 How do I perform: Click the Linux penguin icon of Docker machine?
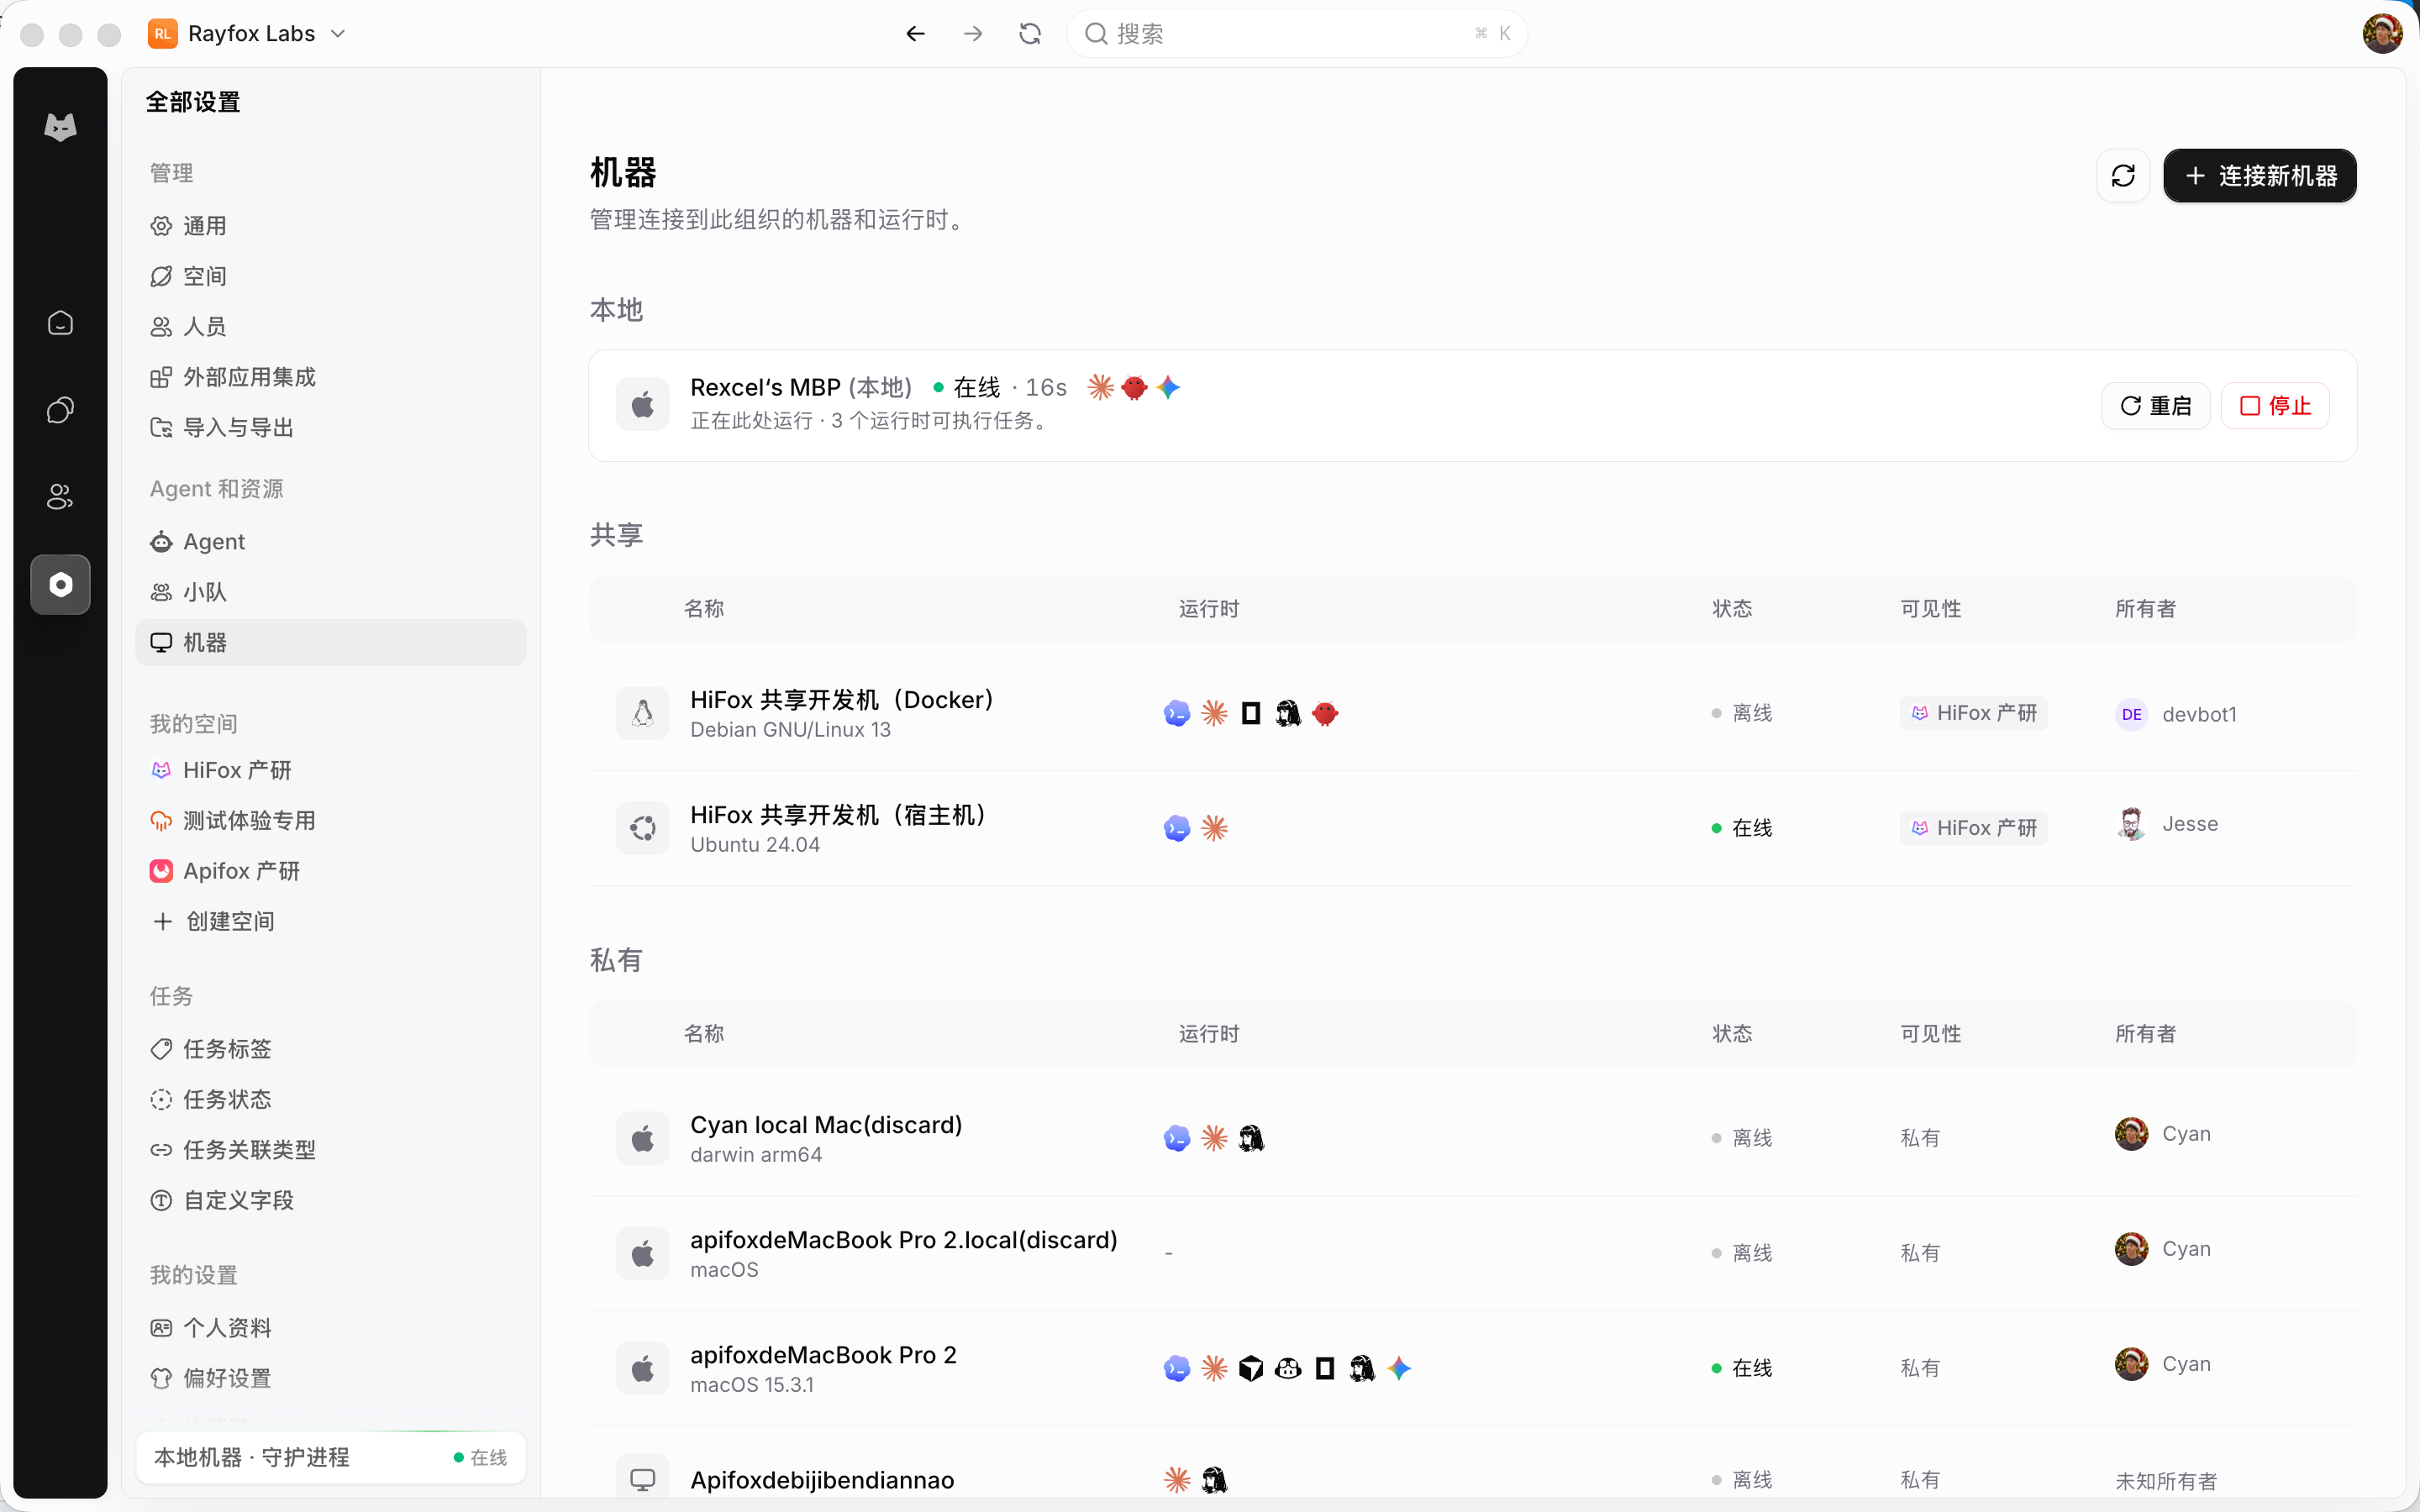click(643, 713)
